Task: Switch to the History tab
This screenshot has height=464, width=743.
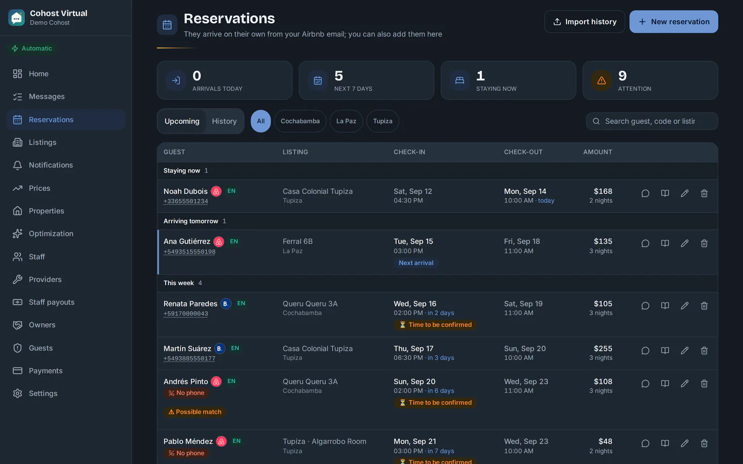Action: pyautogui.click(x=224, y=121)
